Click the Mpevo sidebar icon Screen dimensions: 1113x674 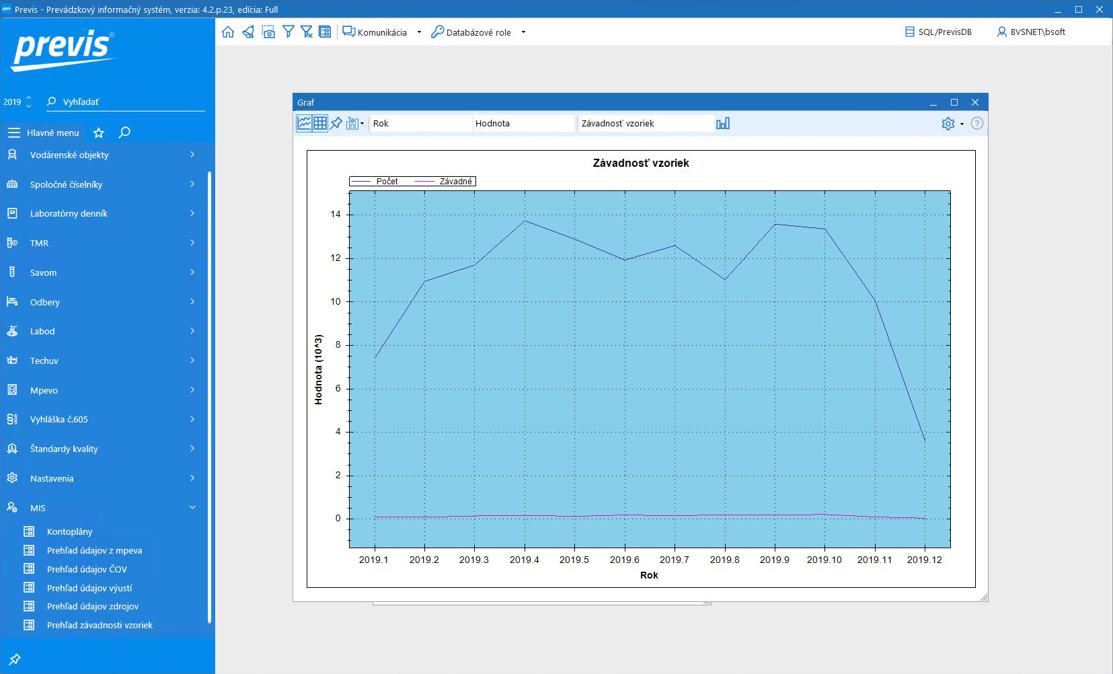click(12, 389)
